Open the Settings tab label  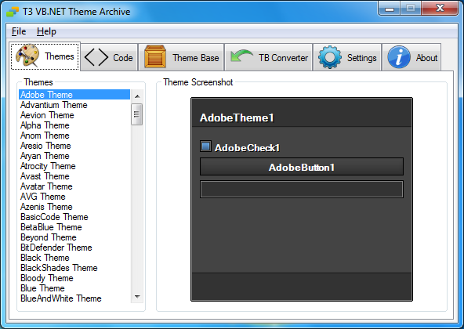point(362,58)
